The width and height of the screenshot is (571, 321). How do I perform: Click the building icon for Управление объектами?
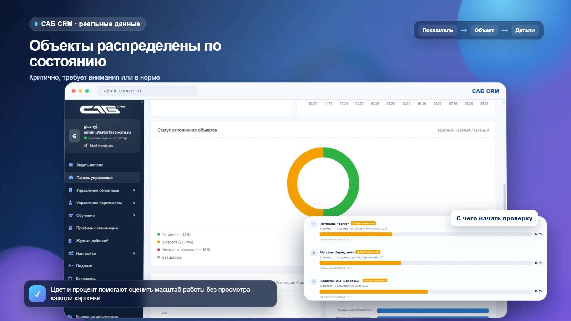tap(70, 190)
